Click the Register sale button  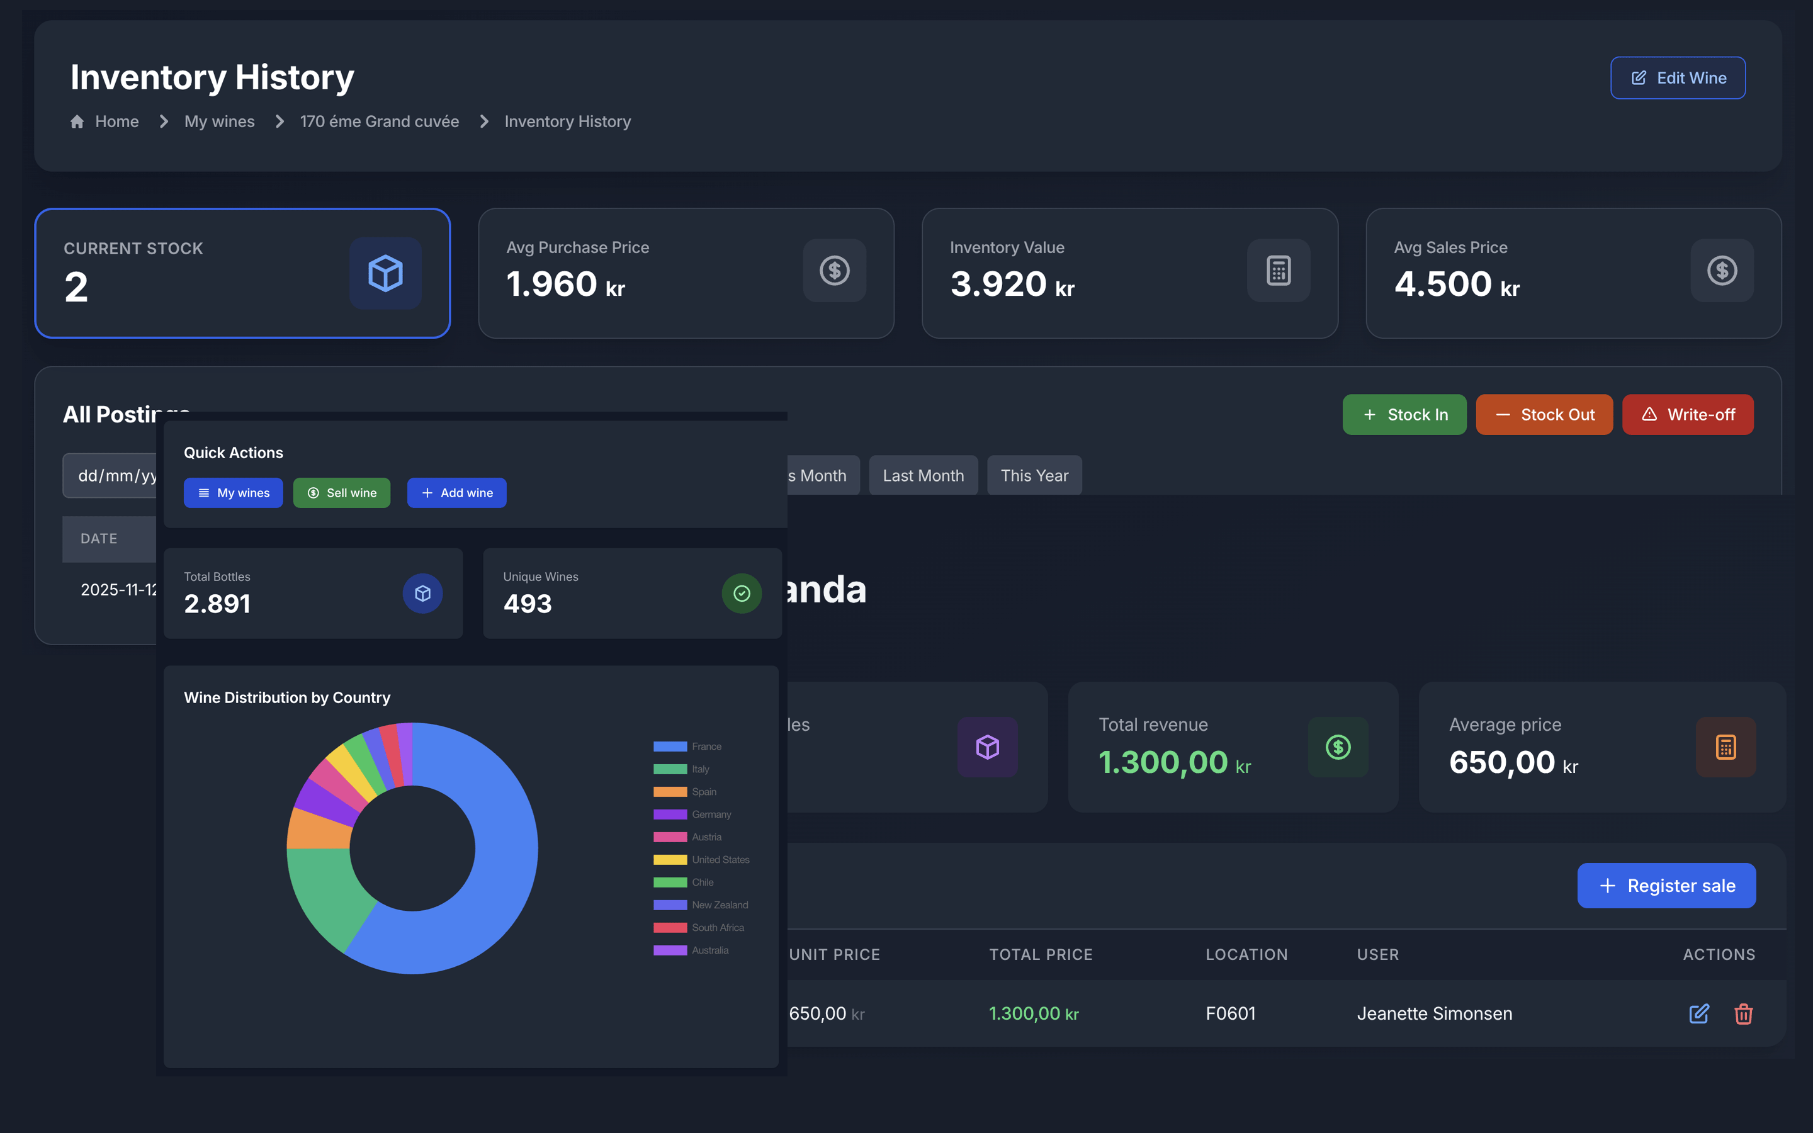(x=1666, y=885)
